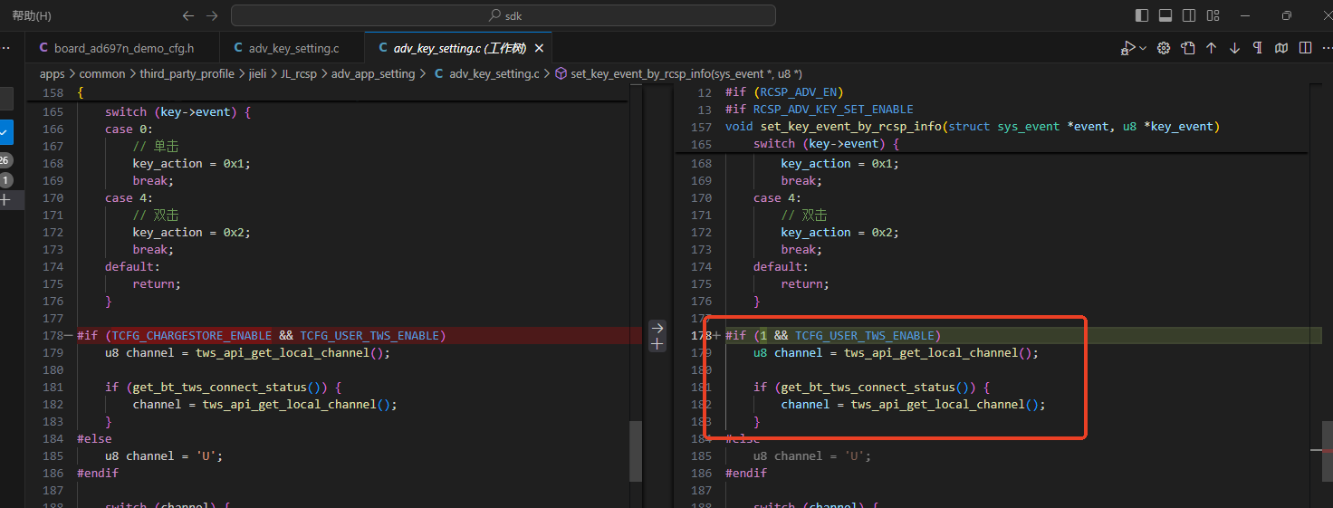Click "u8 channel = 'U';" in left pane

click(x=164, y=455)
